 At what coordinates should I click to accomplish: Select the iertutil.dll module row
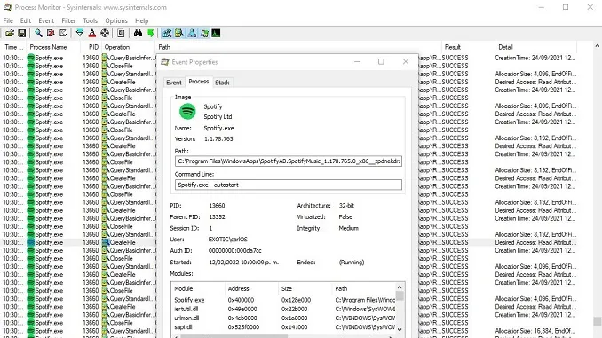(283, 309)
